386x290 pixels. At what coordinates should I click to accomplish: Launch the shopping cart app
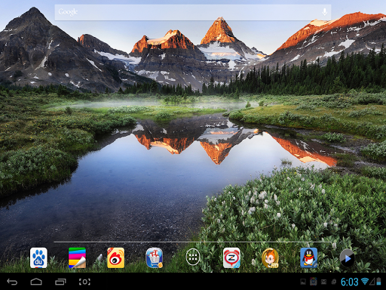pyautogui.click(x=155, y=258)
